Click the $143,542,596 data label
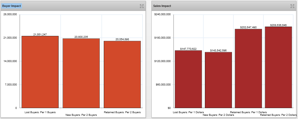The height and width of the screenshot is (119, 298). point(219,50)
